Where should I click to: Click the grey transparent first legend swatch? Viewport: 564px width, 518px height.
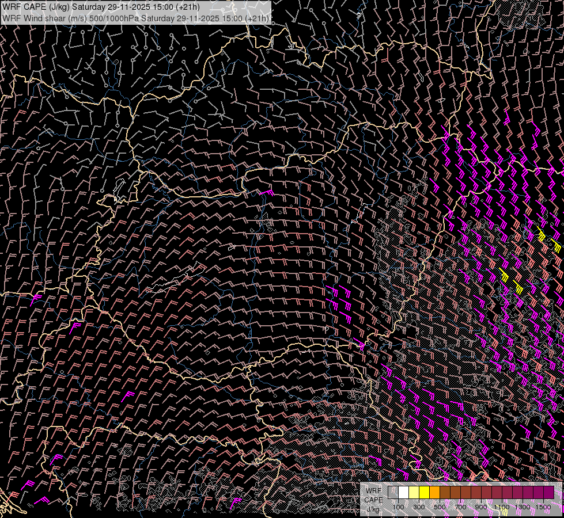393,493
